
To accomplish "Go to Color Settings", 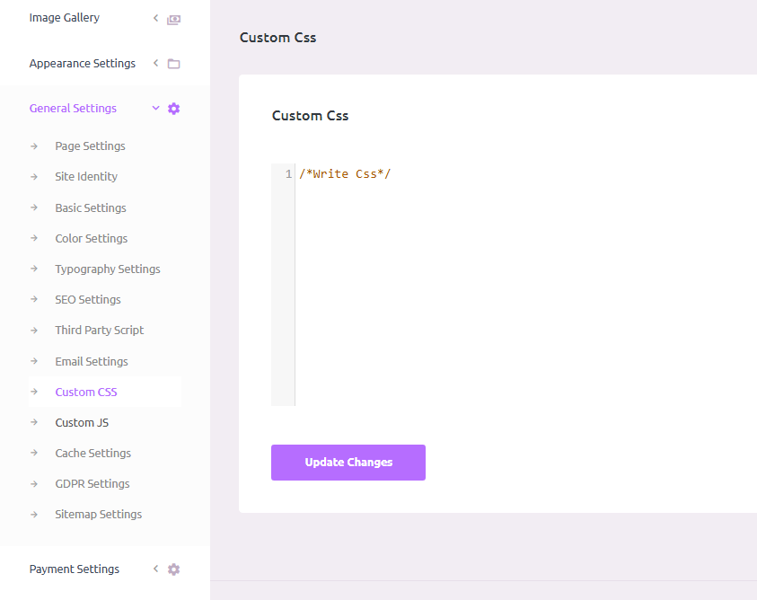I will (92, 238).
